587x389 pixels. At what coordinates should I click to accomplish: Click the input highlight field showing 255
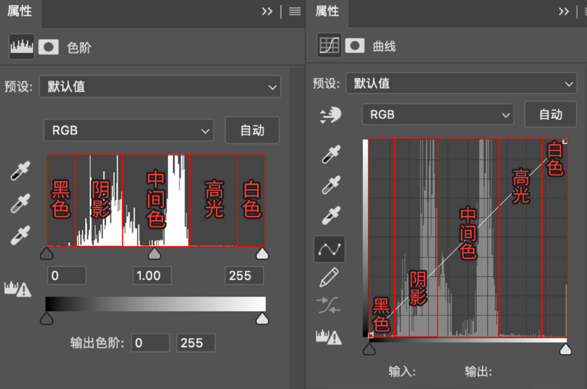[244, 276]
